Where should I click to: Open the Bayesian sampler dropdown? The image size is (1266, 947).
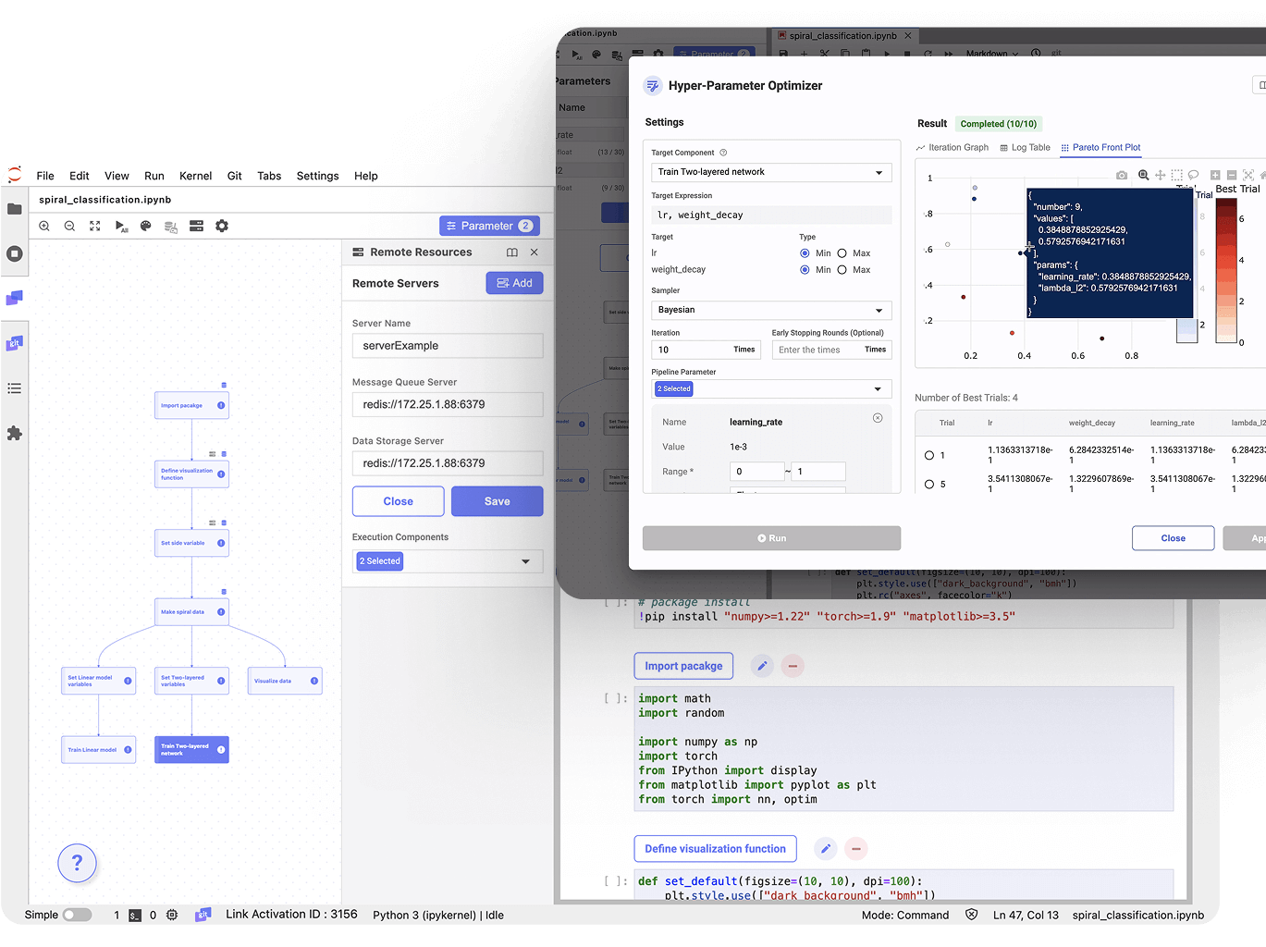pos(771,310)
